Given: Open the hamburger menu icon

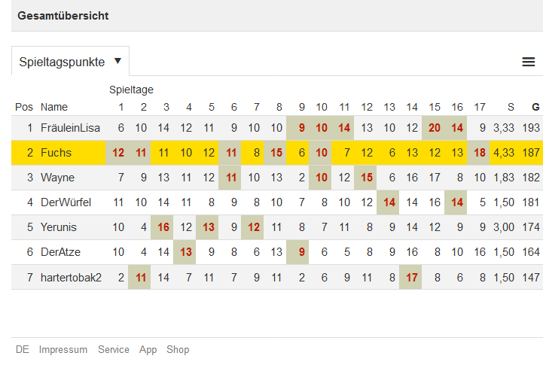Looking at the screenshot, I should point(529,62).
